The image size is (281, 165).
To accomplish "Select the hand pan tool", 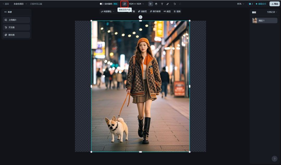I will coord(156,4).
